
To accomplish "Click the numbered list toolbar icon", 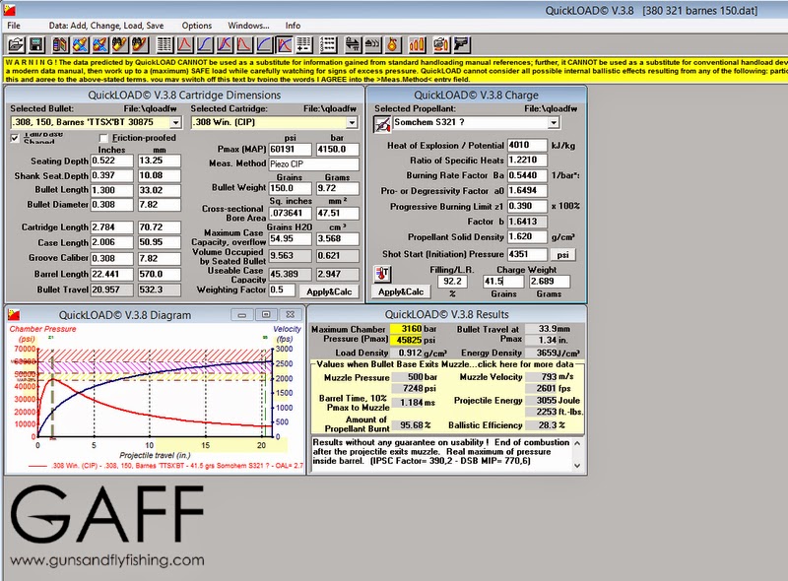I will click(328, 45).
